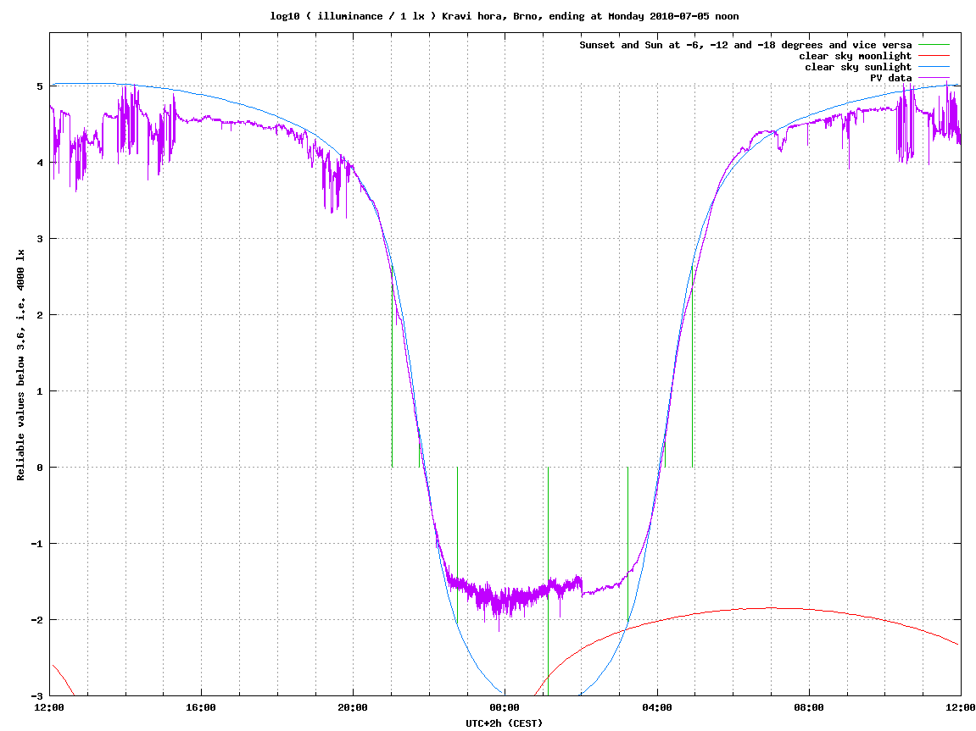The width and height of the screenshot is (976, 731).
Task: Click the y-axis tick label 0
Action: [41, 468]
